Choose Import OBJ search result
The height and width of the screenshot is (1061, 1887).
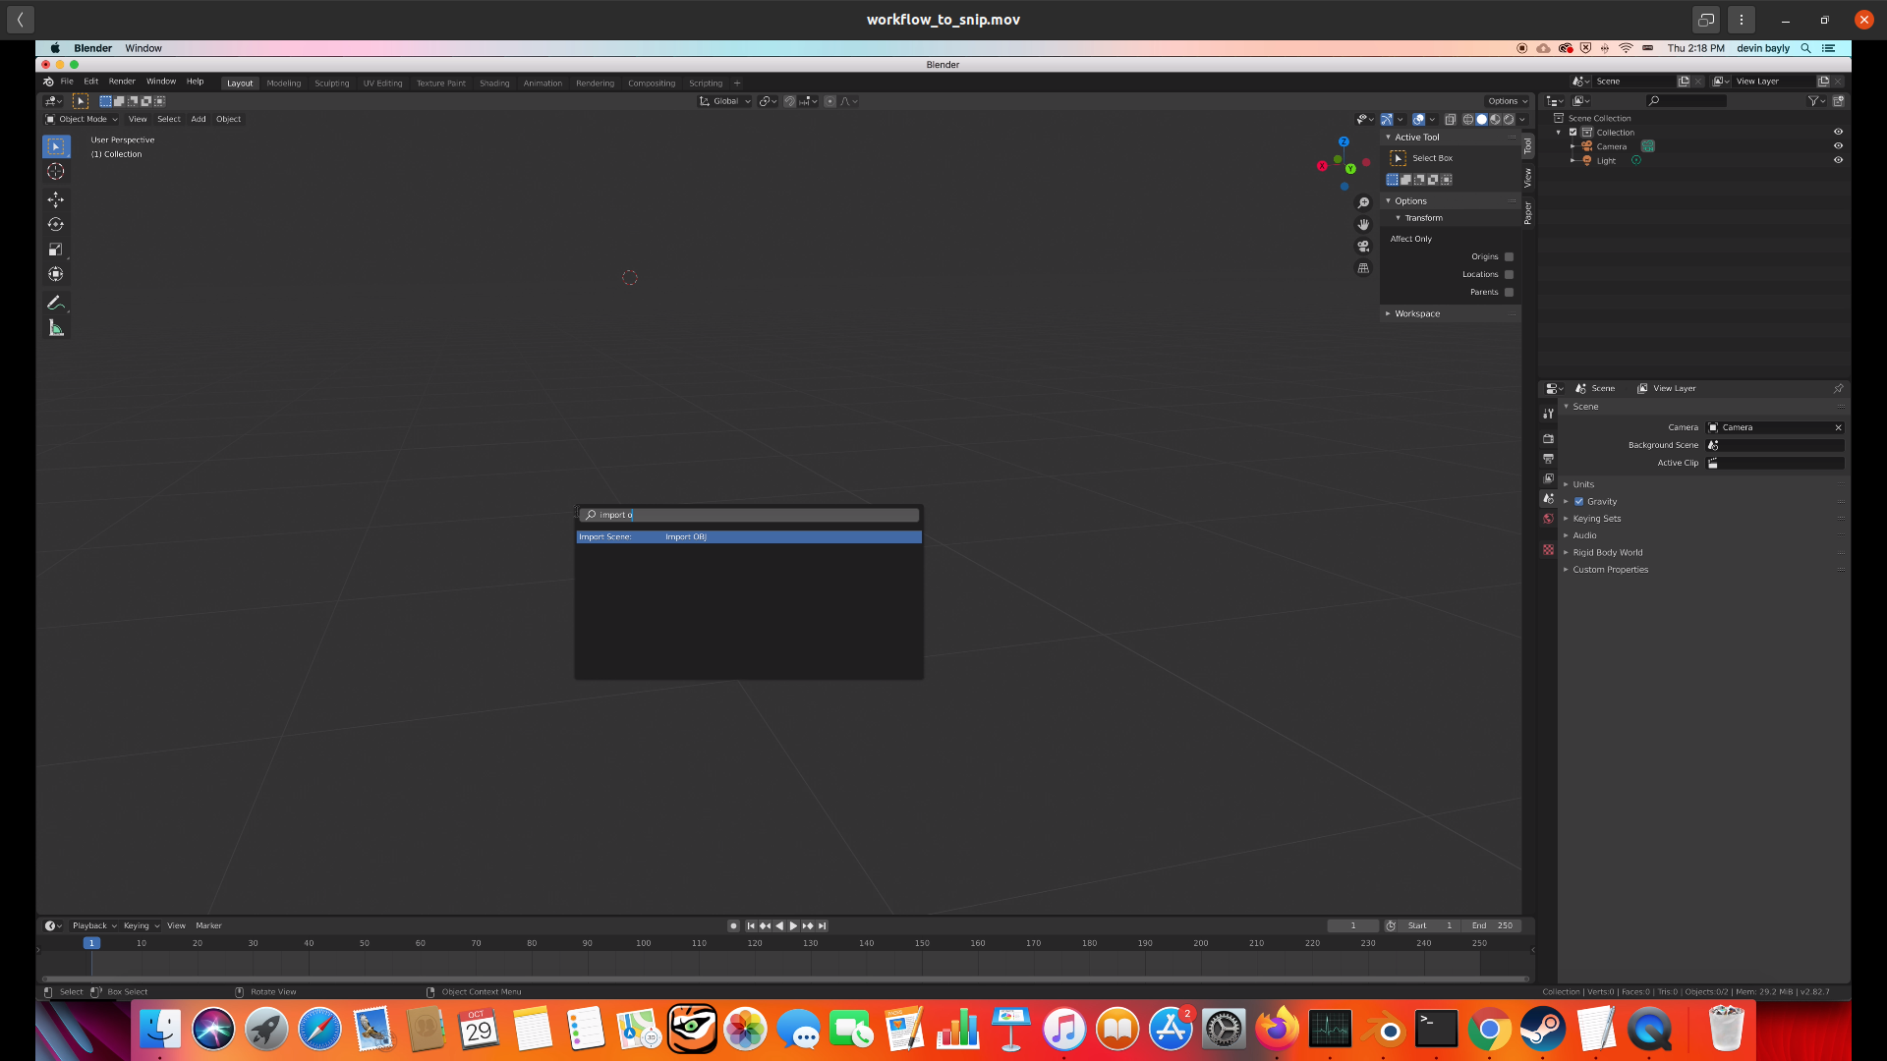pyautogui.click(x=749, y=537)
